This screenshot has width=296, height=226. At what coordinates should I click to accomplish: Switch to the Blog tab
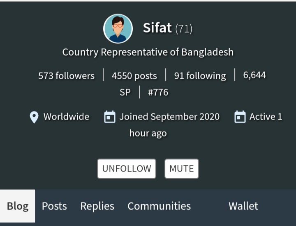tap(18, 206)
